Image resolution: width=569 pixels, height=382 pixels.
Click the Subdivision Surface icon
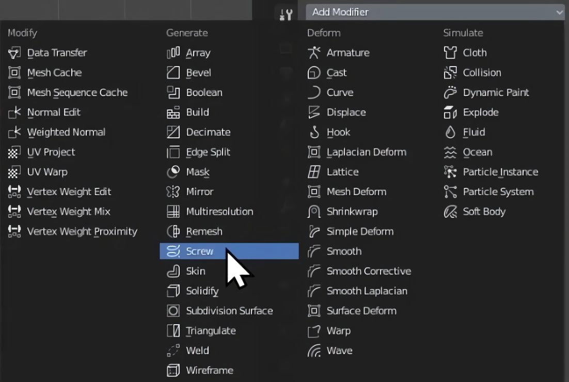pyautogui.click(x=173, y=311)
